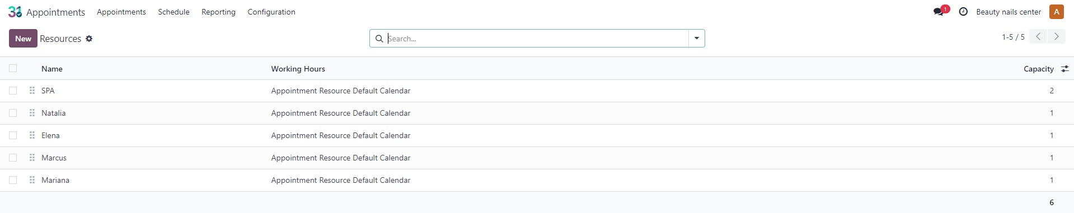This screenshot has height=213, width=1074.
Task: Click the user avatar icon
Action: 1057,12
